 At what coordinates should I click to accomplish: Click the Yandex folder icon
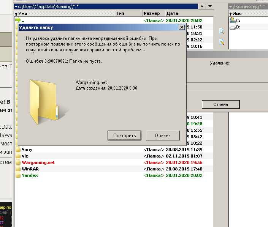(18, 175)
